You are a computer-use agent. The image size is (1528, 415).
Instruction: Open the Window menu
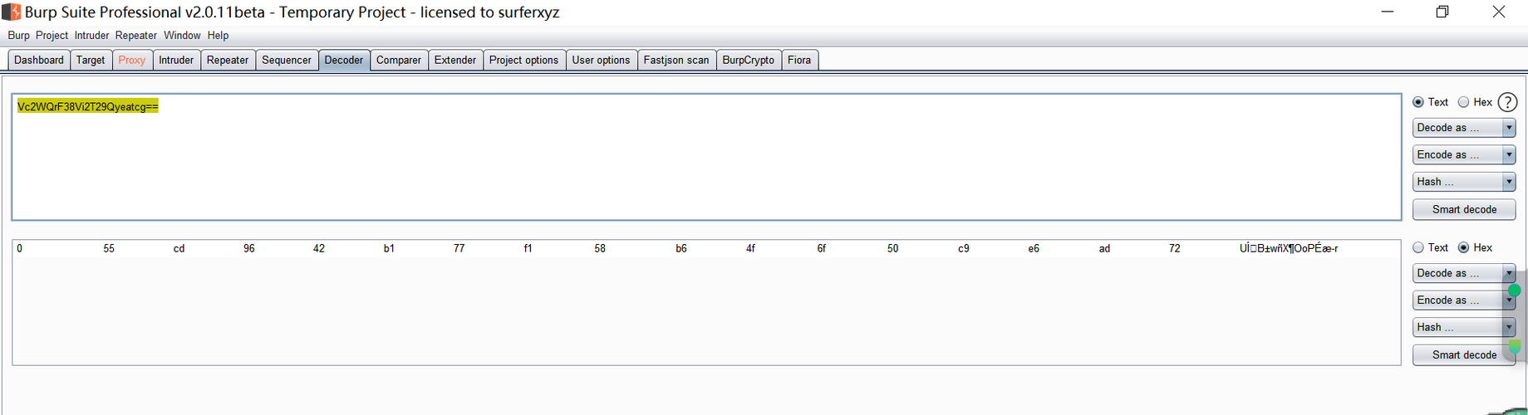(x=182, y=36)
